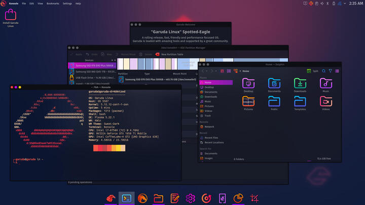Click Mount Point column header
Viewport: 365px width, 205px height.
(x=179, y=74)
